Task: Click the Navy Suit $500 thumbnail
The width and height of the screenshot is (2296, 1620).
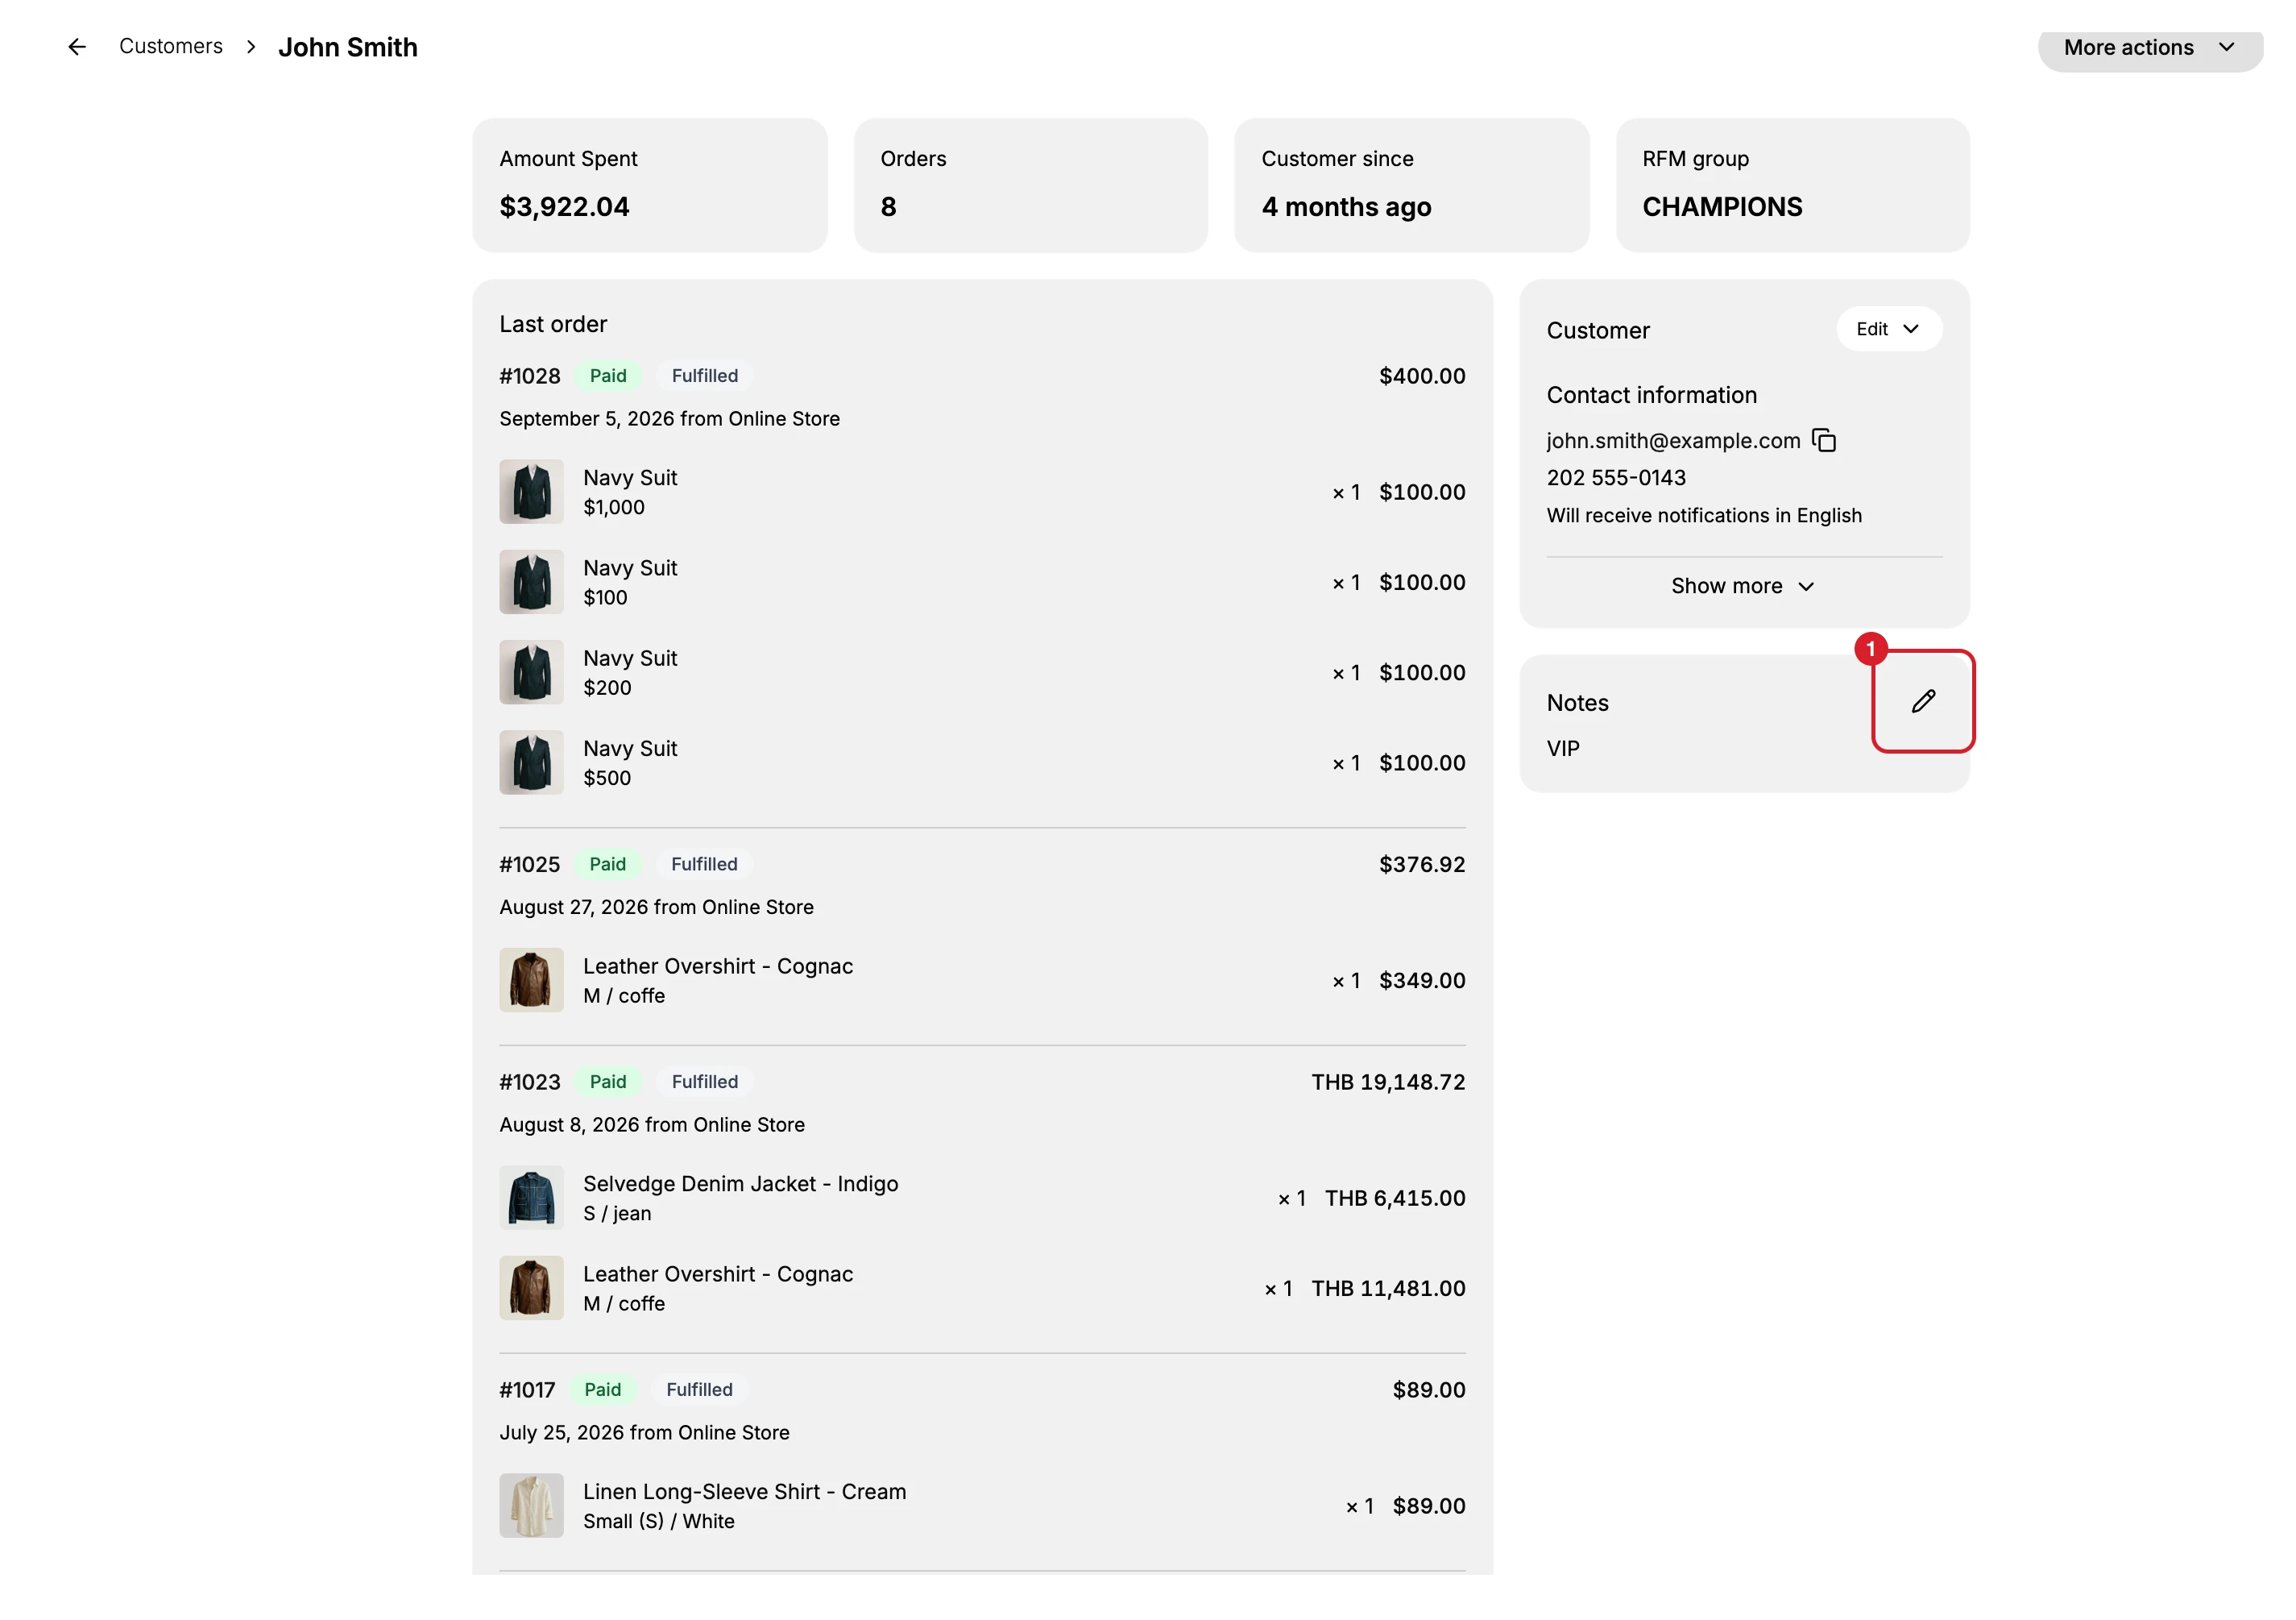Action: pos(531,762)
